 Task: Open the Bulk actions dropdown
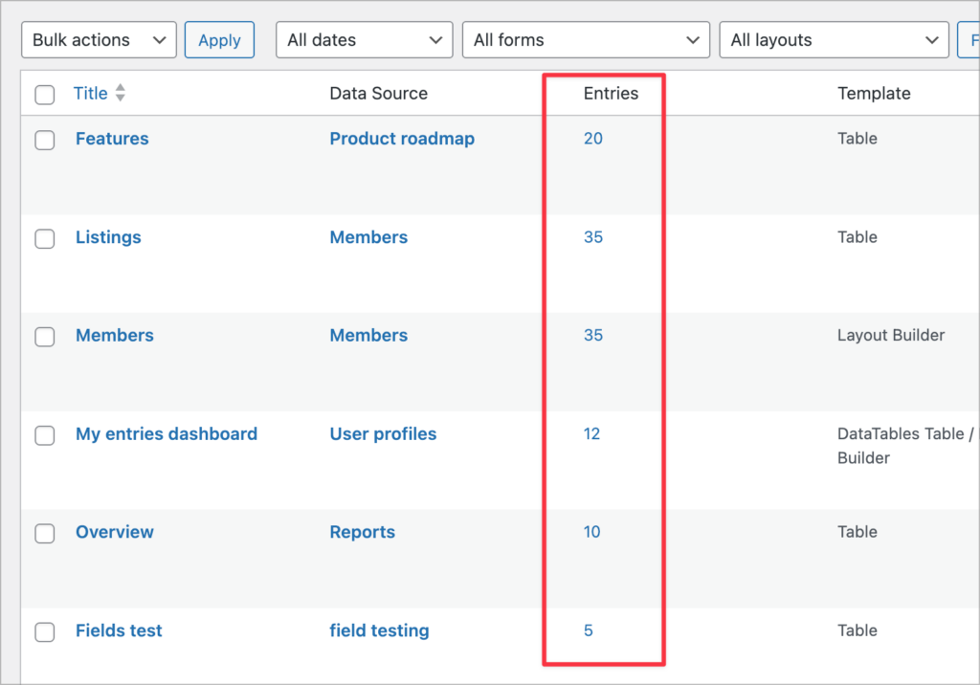click(x=98, y=39)
